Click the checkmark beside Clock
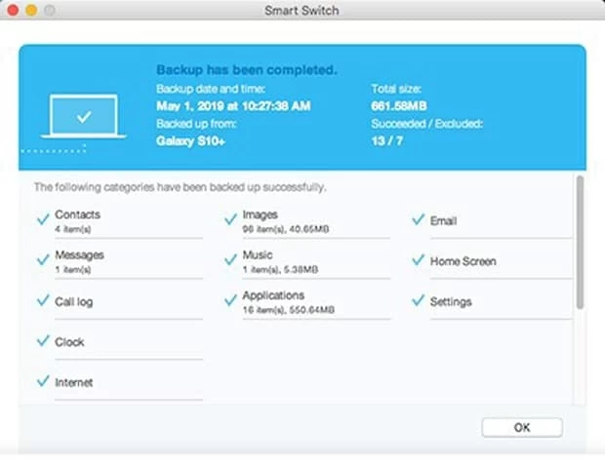 [x=43, y=341]
